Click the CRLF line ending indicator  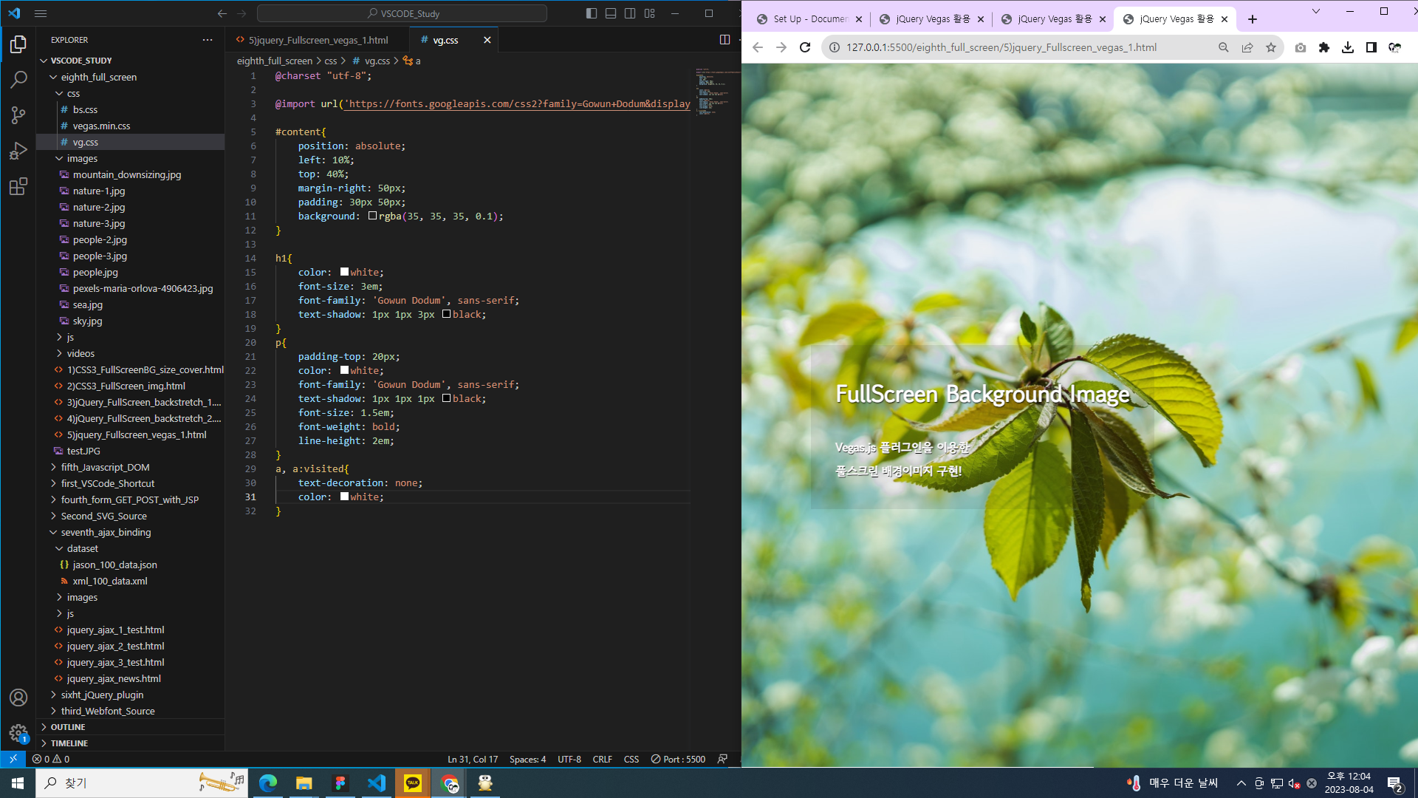click(x=602, y=759)
